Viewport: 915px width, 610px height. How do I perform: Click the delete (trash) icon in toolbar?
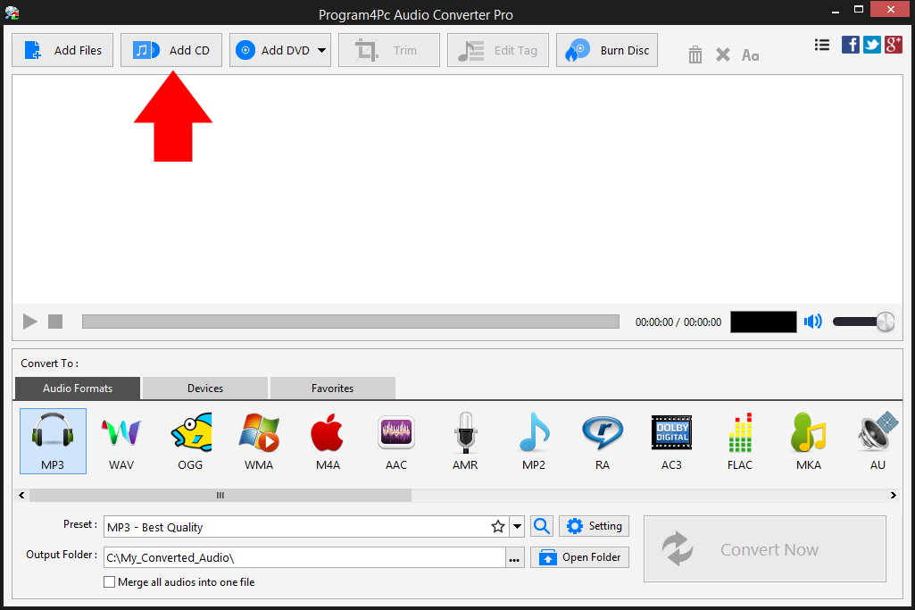[x=695, y=54]
